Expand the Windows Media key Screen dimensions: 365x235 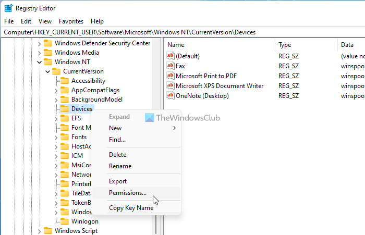(x=40, y=53)
